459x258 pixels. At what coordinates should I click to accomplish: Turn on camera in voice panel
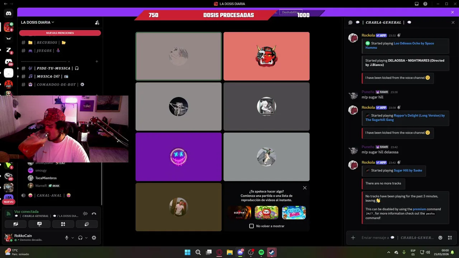[16, 224]
